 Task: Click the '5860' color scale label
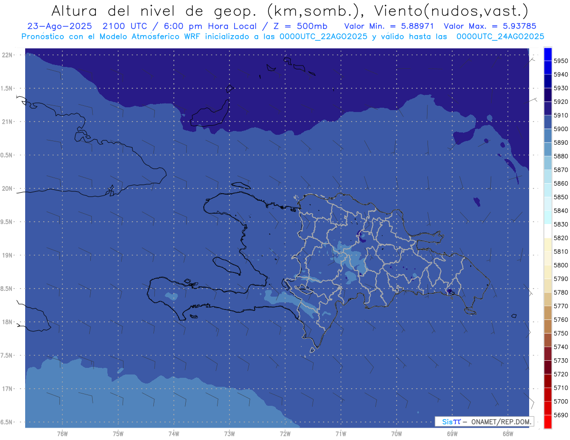tap(560, 183)
